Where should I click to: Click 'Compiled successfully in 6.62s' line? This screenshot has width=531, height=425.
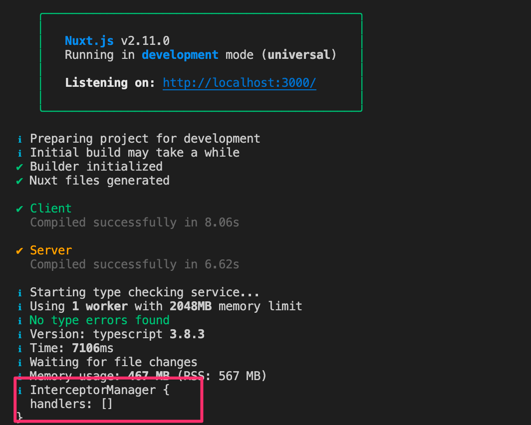[134, 264]
